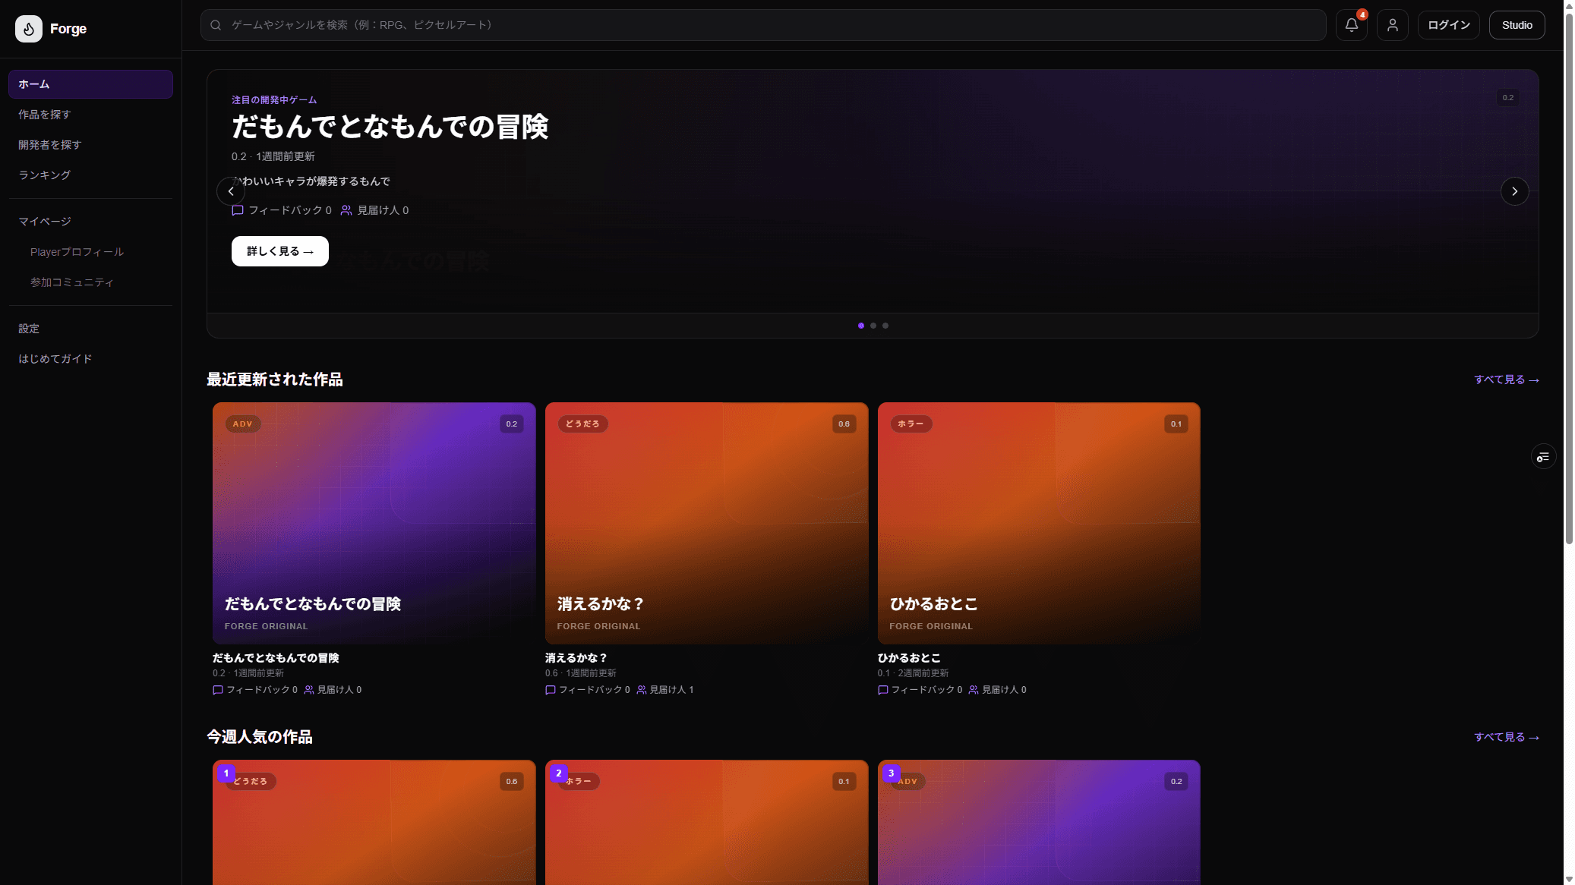Click the 0.6 version badge on 消えるかな？

click(x=844, y=424)
